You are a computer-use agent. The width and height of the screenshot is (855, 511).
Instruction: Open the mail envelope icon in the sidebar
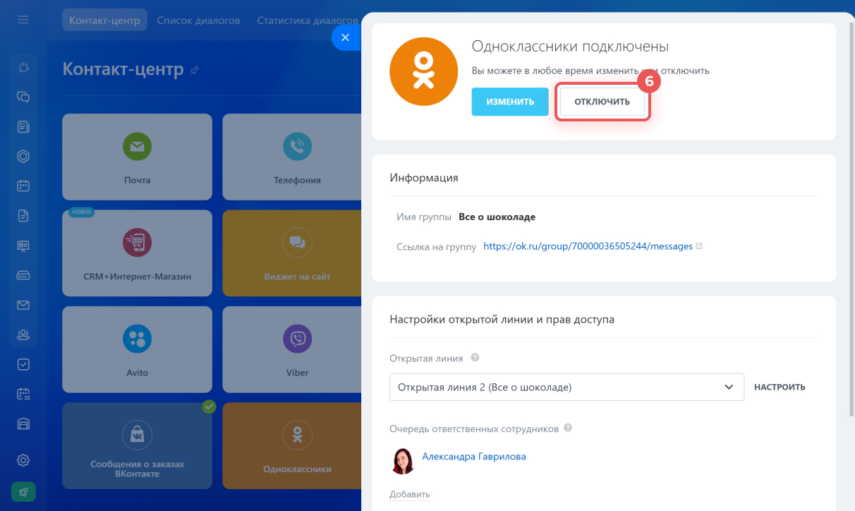[x=23, y=305]
